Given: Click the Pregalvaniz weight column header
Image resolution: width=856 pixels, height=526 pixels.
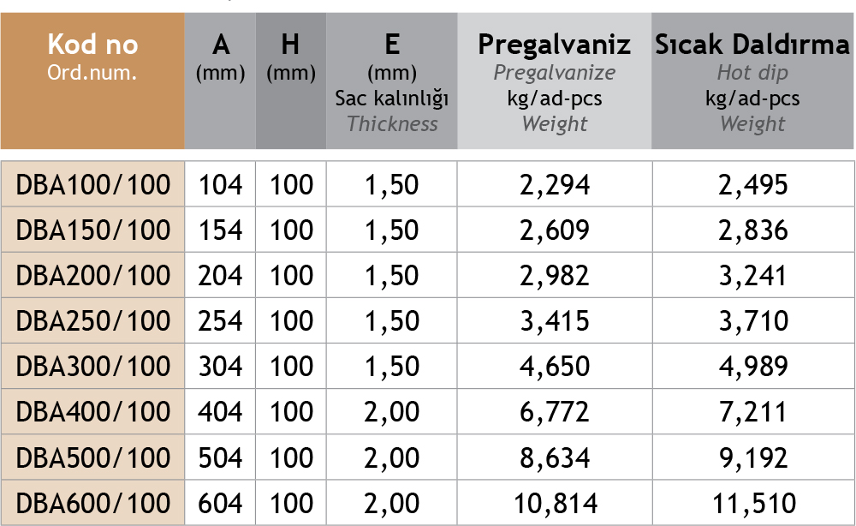Looking at the screenshot, I should click(x=554, y=81).
